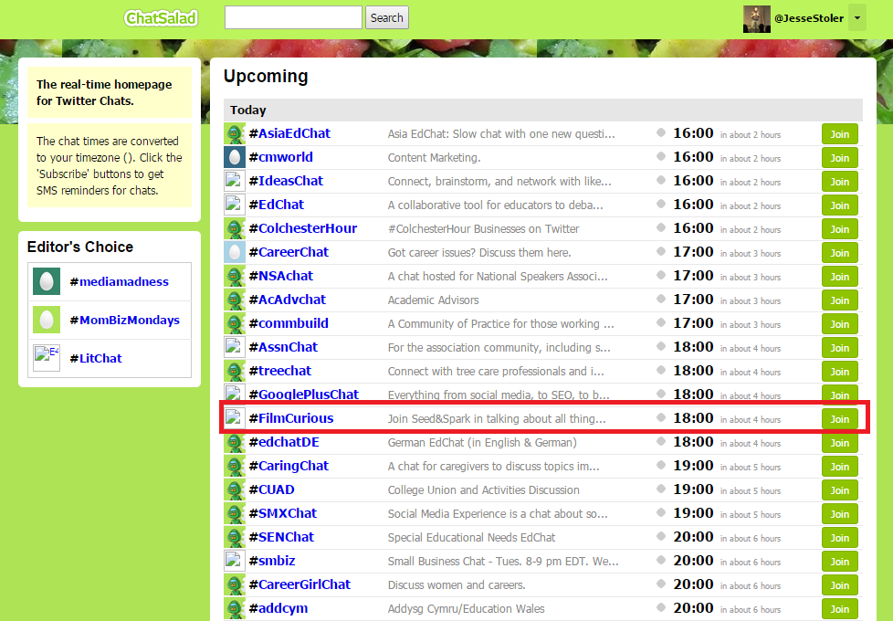Click the #AsiaEdChat avatar icon
The image size is (893, 621).
pos(235,133)
